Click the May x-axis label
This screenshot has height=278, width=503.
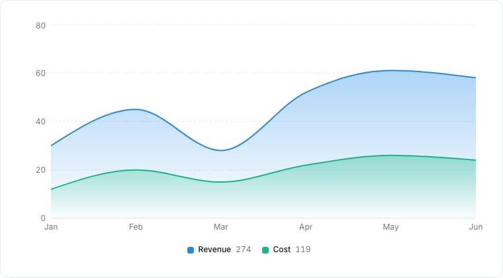[390, 227]
